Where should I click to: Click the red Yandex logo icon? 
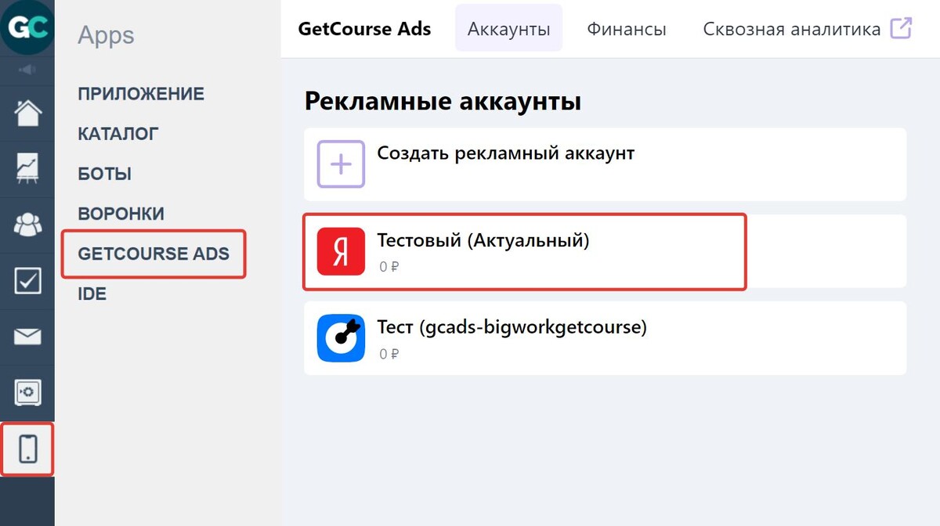[x=341, y=251]
